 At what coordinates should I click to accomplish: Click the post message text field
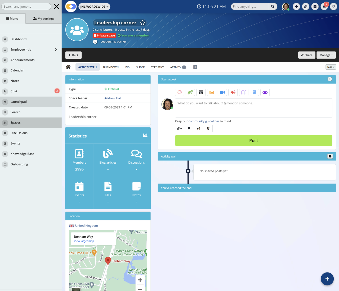pos(253,108)
